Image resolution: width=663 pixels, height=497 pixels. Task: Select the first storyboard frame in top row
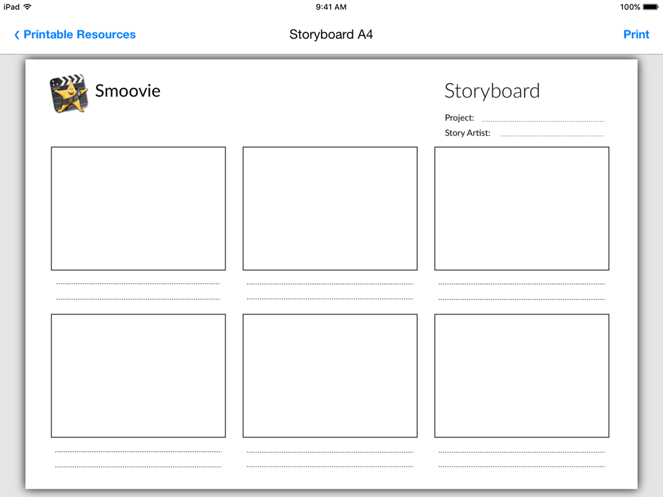point(138,208)
